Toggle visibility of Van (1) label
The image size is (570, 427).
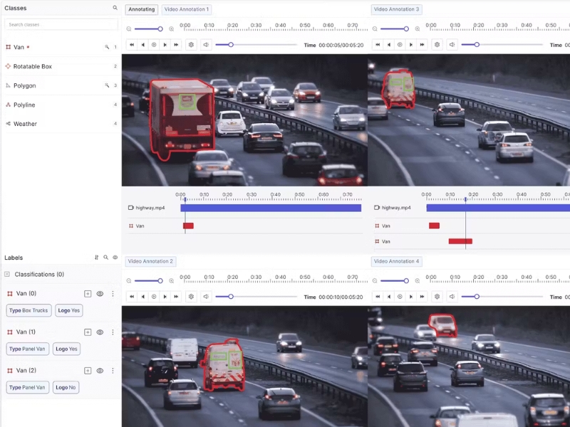(100, 332)
